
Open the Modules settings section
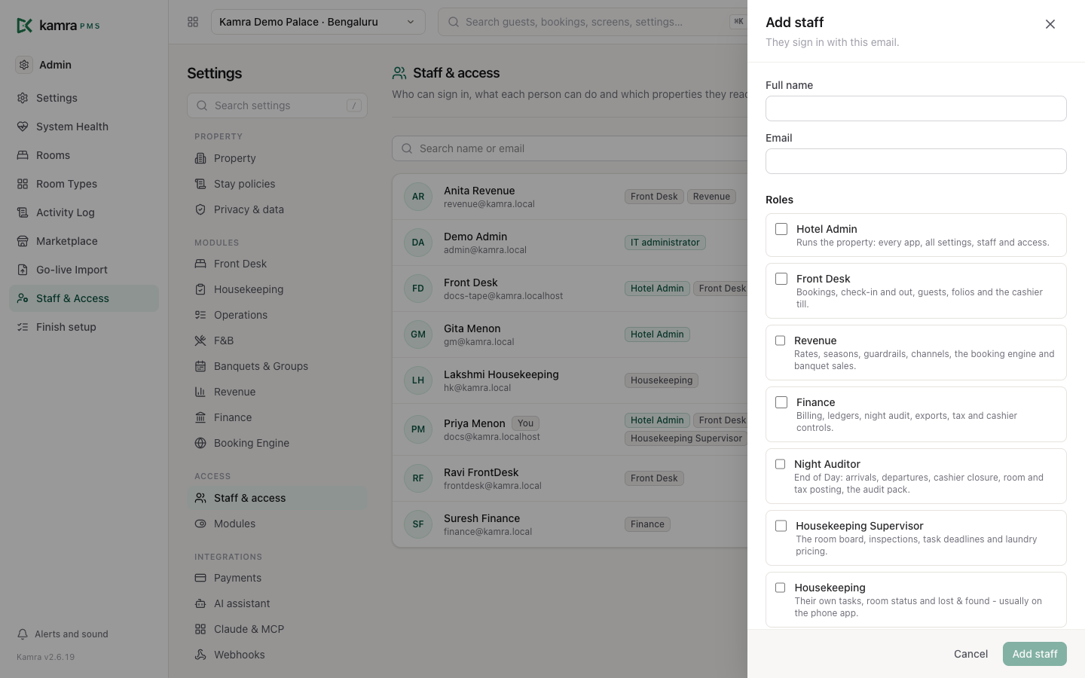[277, 524]
